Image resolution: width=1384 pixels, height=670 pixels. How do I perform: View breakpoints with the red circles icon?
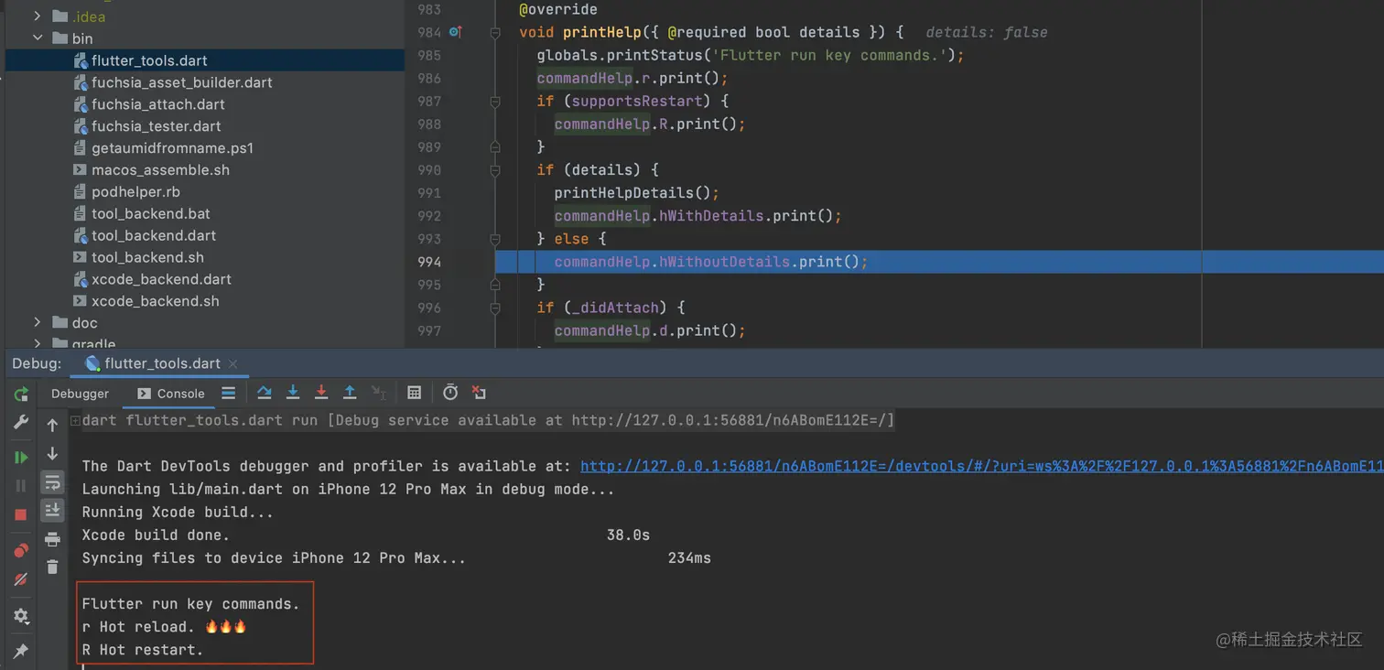tap(21, 550)
